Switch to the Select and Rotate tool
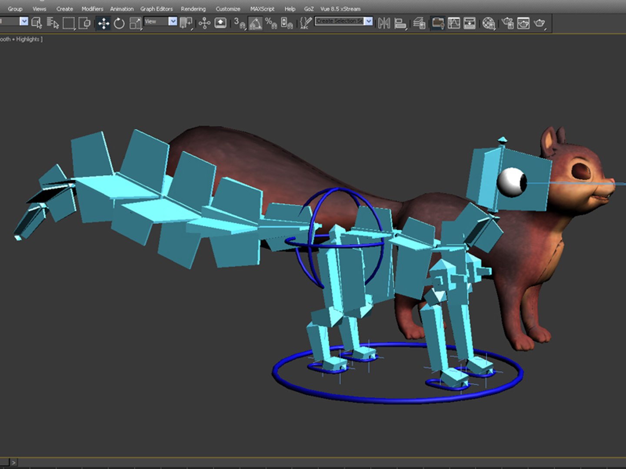 click(119, 23)
